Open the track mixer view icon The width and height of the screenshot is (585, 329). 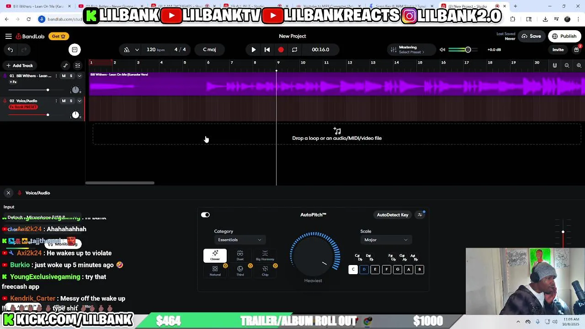78,65
